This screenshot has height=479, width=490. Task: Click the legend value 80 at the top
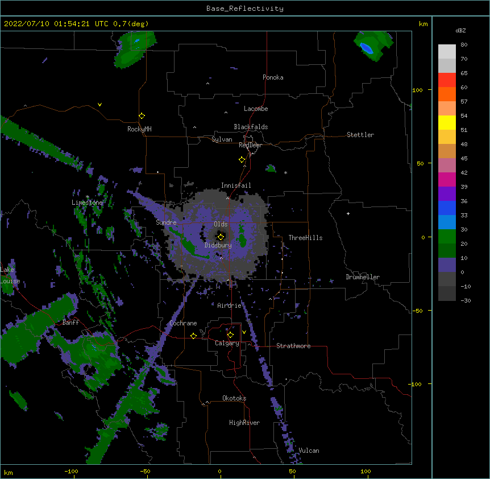[464, 45]
